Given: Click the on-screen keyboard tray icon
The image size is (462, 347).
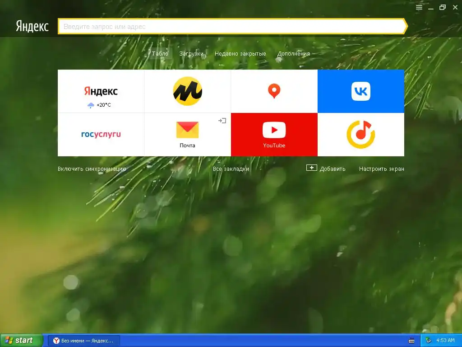Looking at the screenshot, I should [x=411, y=341].
